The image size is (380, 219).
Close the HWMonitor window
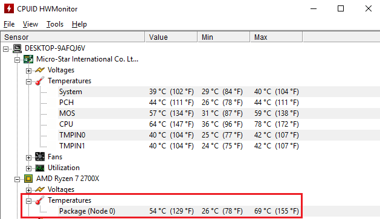tap(369, 8)
